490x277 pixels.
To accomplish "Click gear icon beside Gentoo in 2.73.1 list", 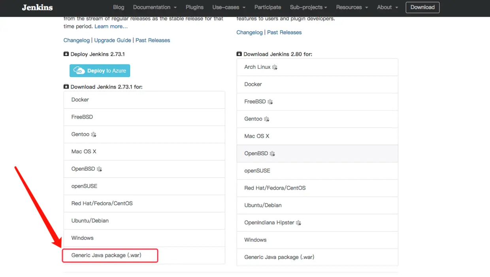I will coord(94,135).
